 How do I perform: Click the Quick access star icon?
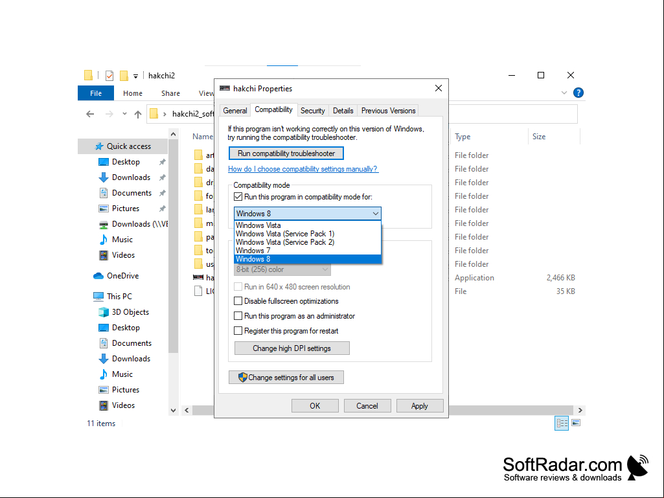click(x=99, y=146)
